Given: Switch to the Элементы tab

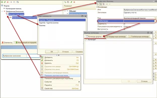Looking at the screenshot, I should [x=7, y=42].
